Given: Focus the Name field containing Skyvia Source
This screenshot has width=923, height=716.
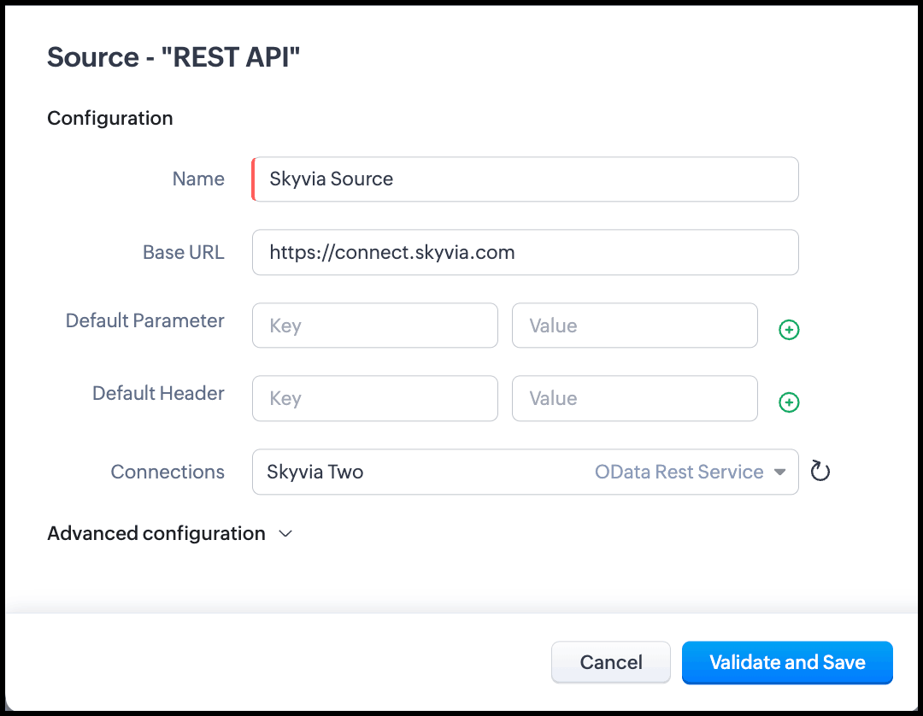Looking at the screenshot, I should (x=526, y=179).
